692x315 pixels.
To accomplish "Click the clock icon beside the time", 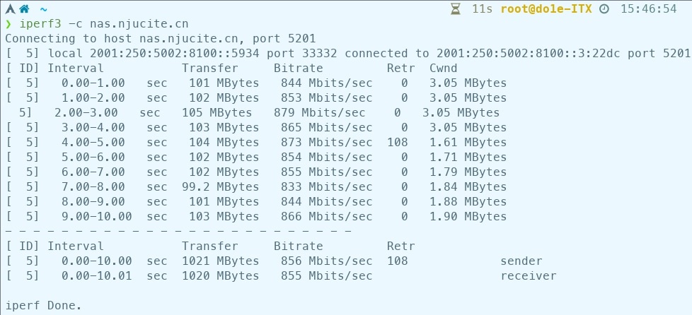I will pos(604,8).
